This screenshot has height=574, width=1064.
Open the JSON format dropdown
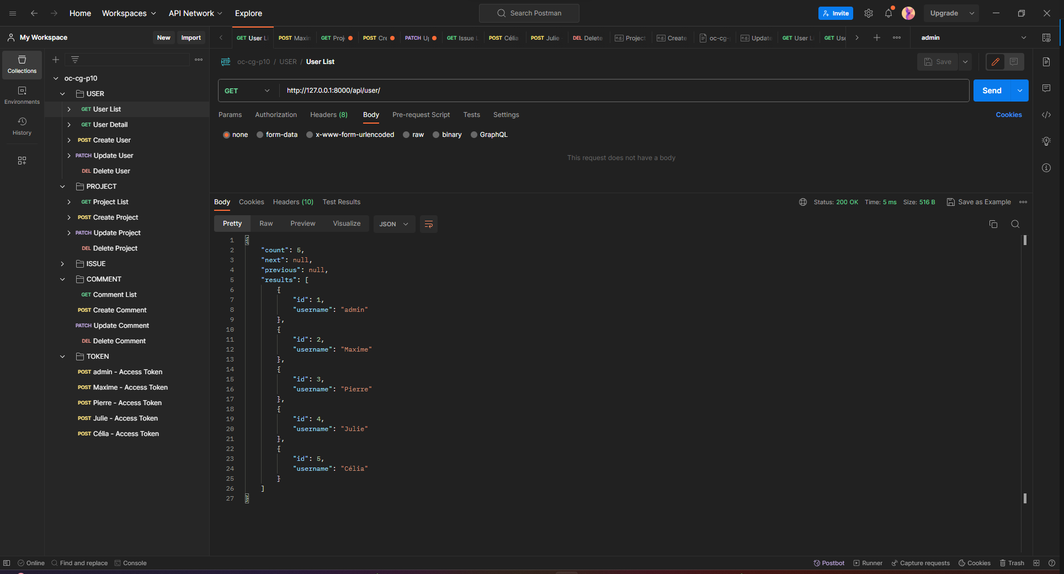(394, 224)
